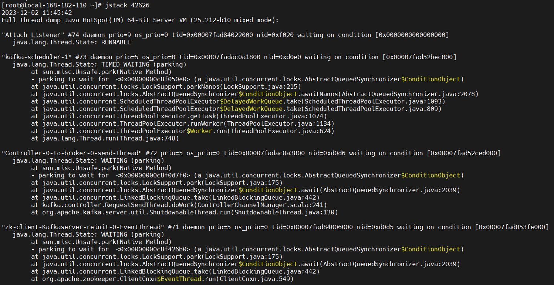Click the thread name "kafka-scheduler-1"
Screen dimensions: 554x285
click(x=37, y=57)
